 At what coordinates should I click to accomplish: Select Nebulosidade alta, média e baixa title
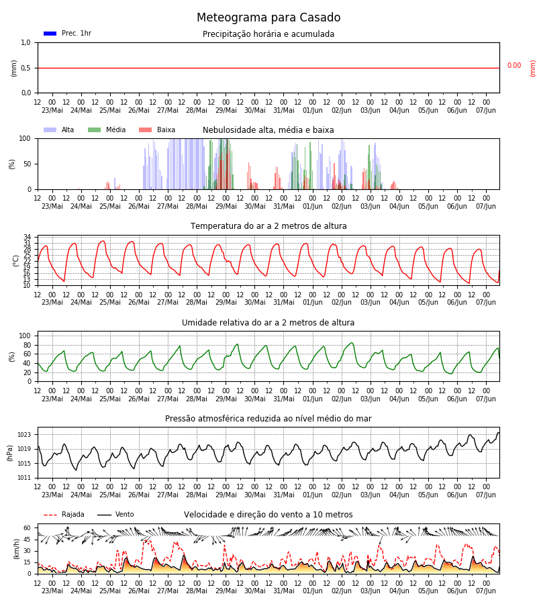point(268,130)
